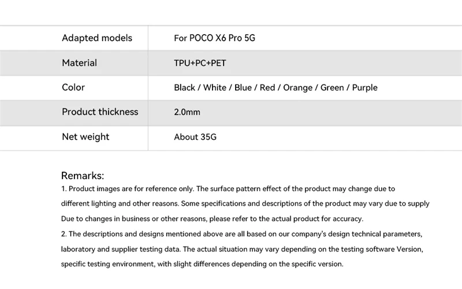Click the "Remarks:" heading
Screen dimensions: 462x289
tap(83, 176)
